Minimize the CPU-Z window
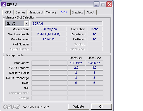143x111 pixels. click(96, 4)
